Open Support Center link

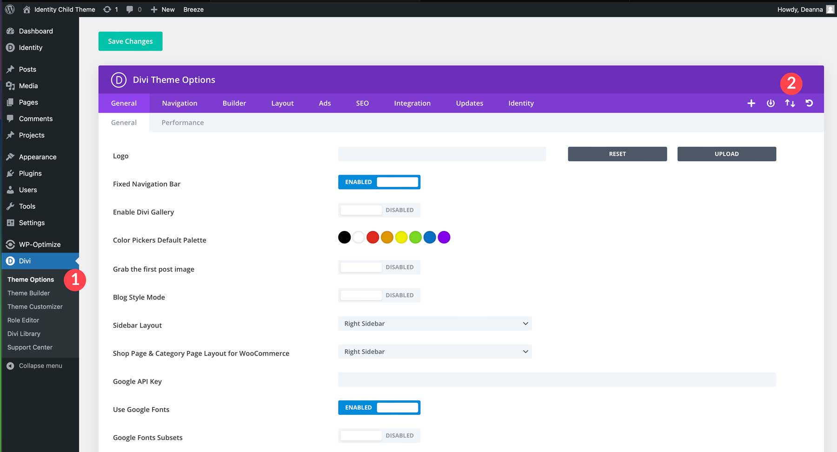click(x=30, y=347)
